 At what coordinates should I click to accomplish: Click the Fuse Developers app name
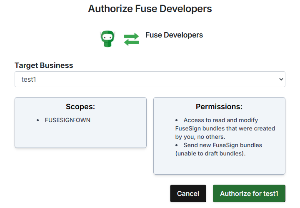[x=174, y=35]
